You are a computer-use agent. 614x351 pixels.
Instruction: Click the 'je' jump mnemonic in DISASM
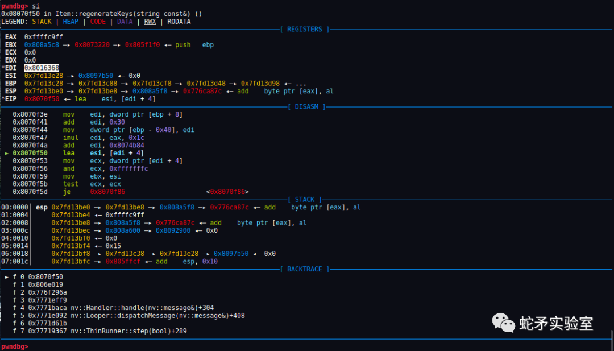click(x=67, y=192)
